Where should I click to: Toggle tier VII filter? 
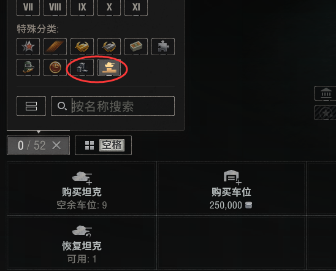point(28,7)
